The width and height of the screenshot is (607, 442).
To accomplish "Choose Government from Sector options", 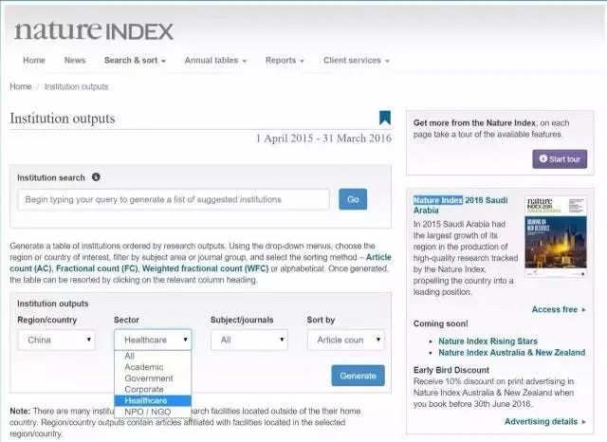I will [149, 378].
